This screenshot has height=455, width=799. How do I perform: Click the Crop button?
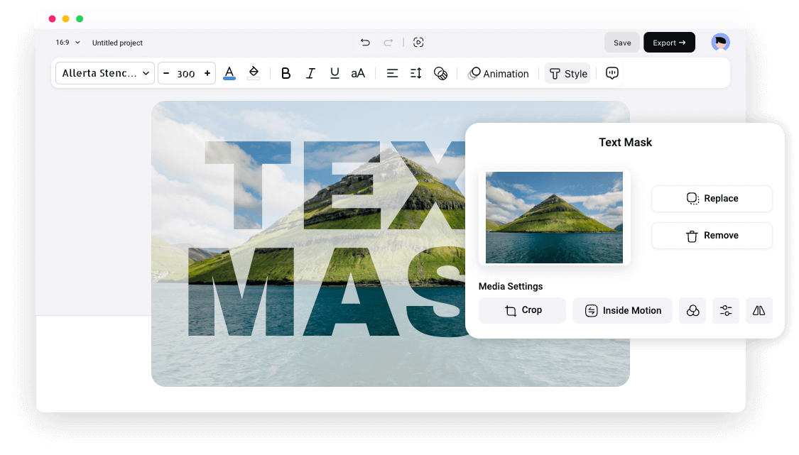(x=522, y=310)
